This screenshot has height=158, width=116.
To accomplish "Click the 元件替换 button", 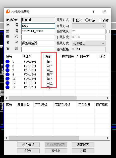I will pos(28,144).
